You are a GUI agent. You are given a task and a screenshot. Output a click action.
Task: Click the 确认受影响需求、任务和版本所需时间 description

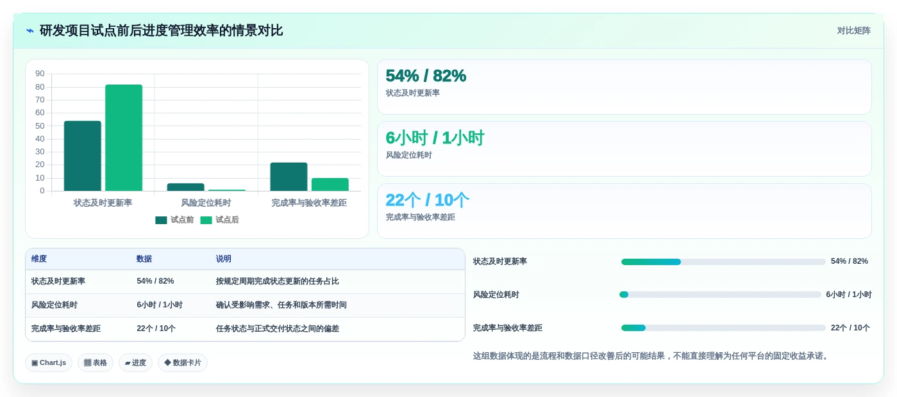tap(281, 305)
